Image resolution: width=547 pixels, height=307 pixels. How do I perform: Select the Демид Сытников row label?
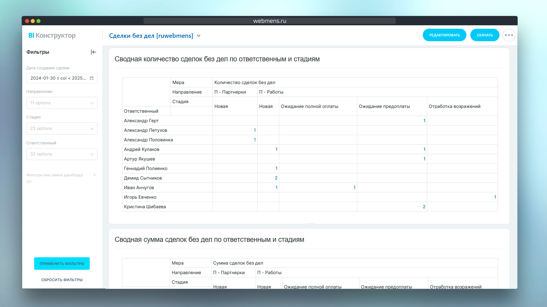click(143, 178)
